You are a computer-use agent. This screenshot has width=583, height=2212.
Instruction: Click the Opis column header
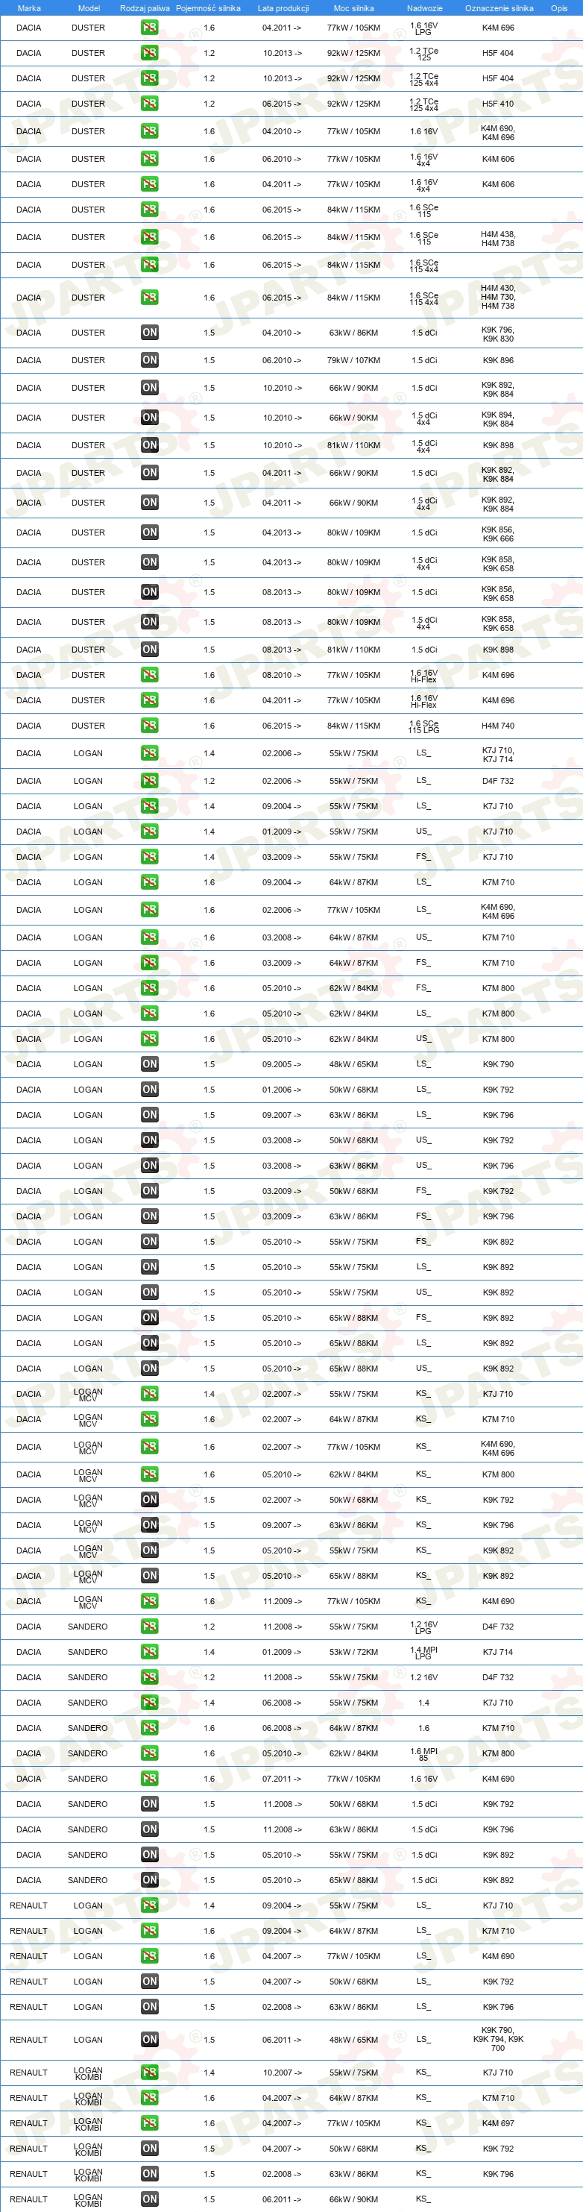559,7
